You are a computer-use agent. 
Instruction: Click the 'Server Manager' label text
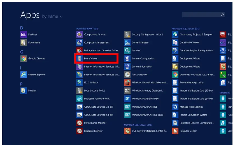click(140, 42)
